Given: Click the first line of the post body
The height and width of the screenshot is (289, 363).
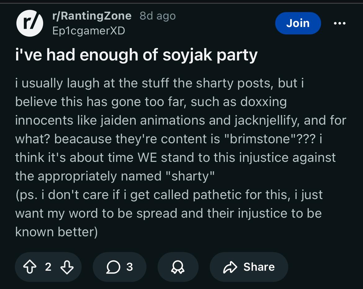Looking at the screenshot, I should (x=159, y=83).
